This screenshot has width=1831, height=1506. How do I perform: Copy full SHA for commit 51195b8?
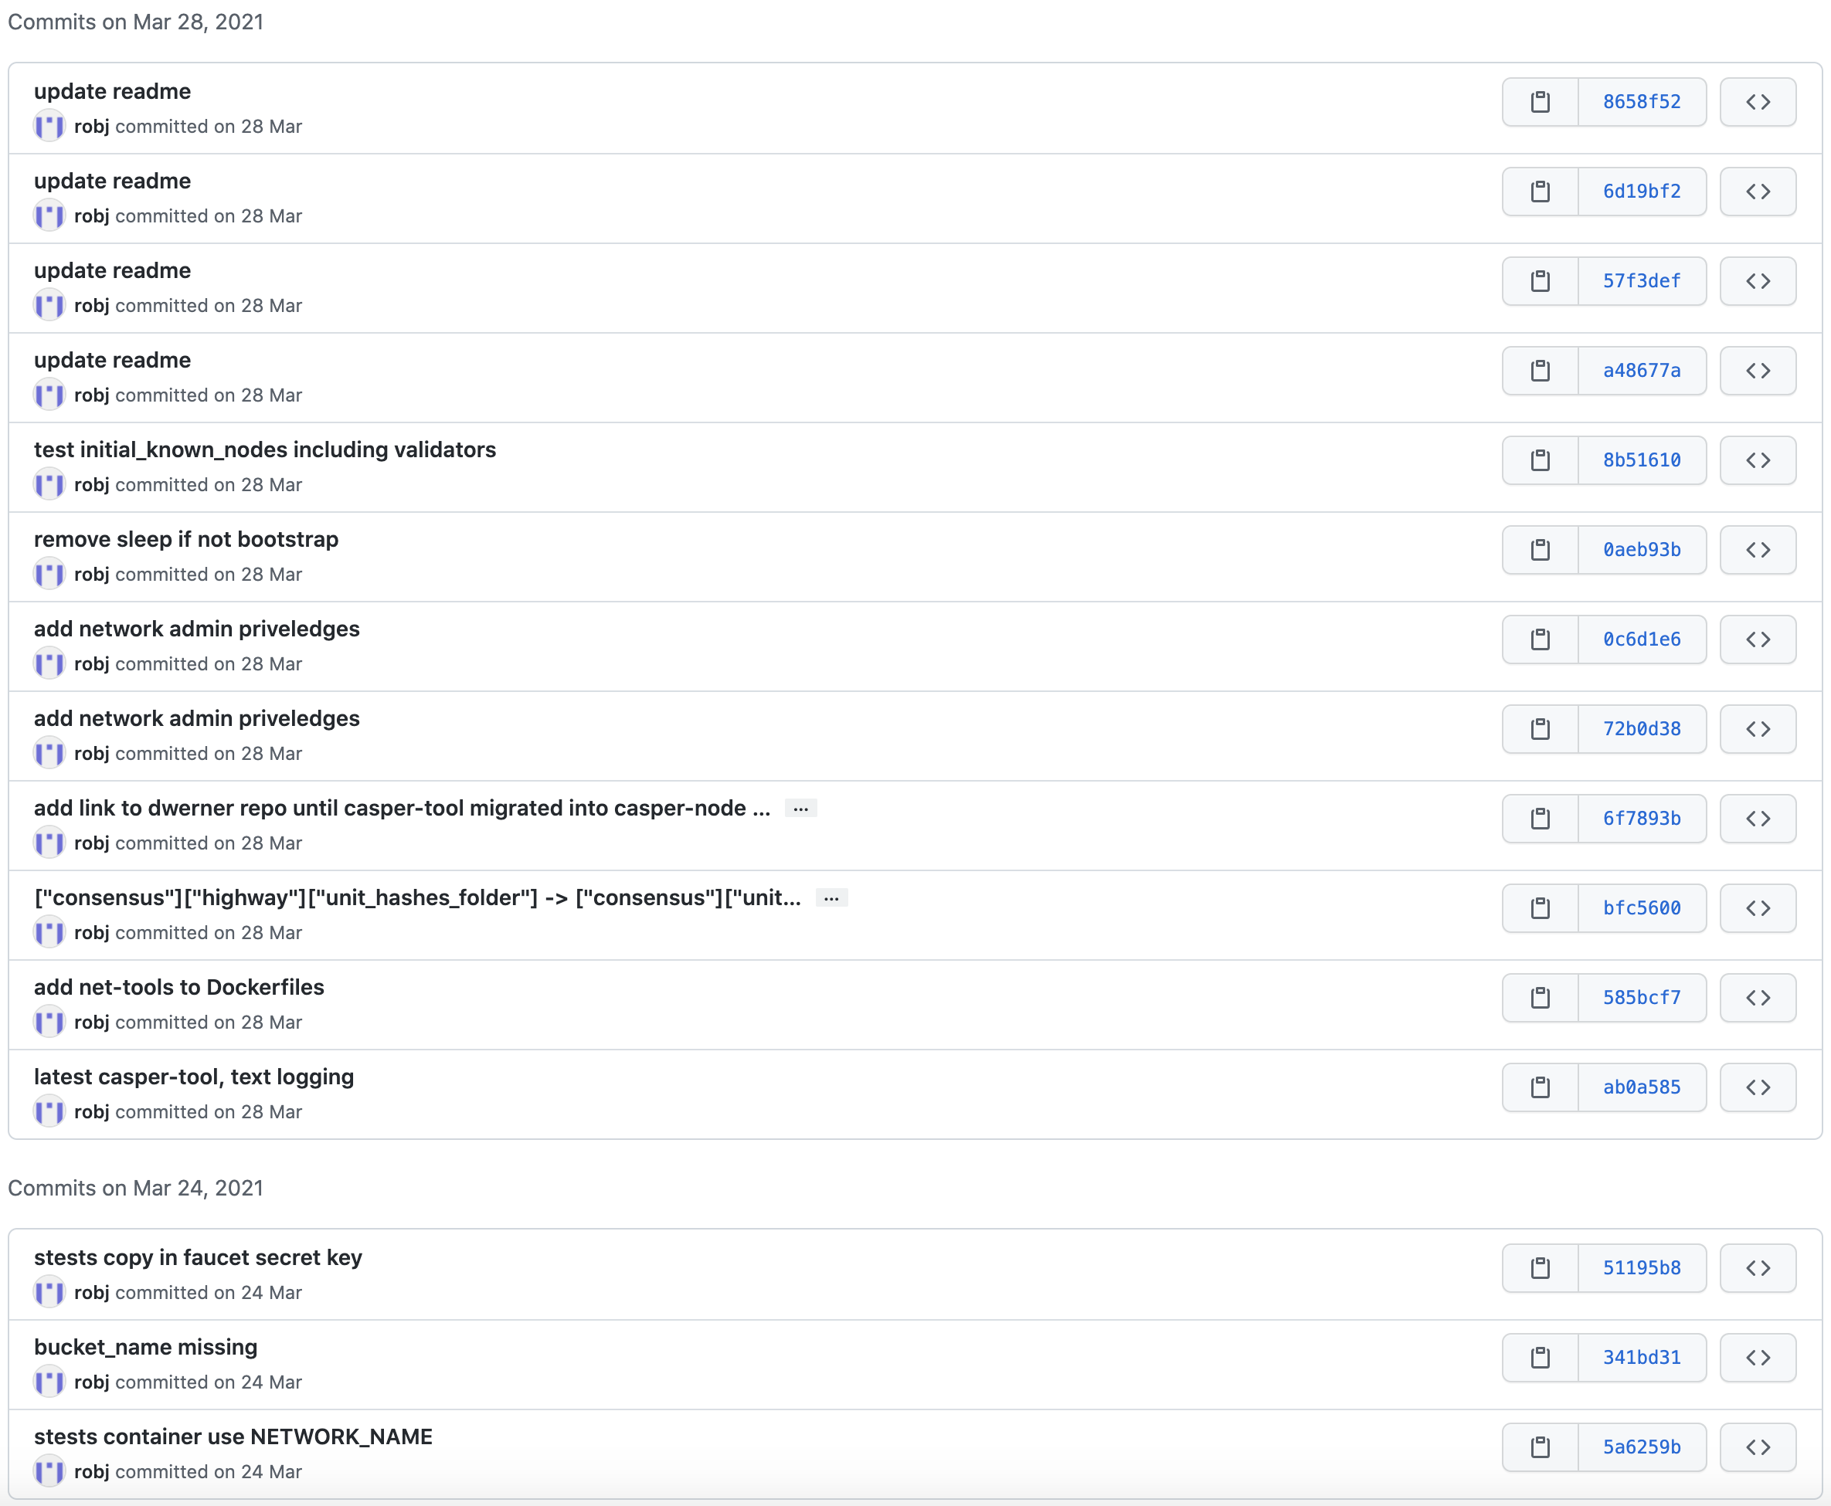[1540, 1268]
